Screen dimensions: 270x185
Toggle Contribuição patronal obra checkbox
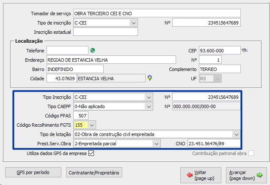251,153
